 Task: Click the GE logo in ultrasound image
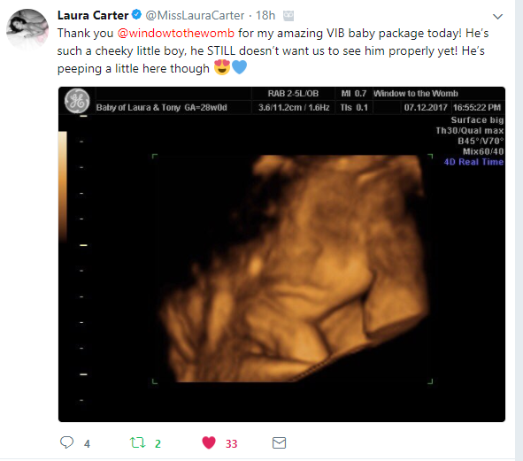[x=77, y=101]
